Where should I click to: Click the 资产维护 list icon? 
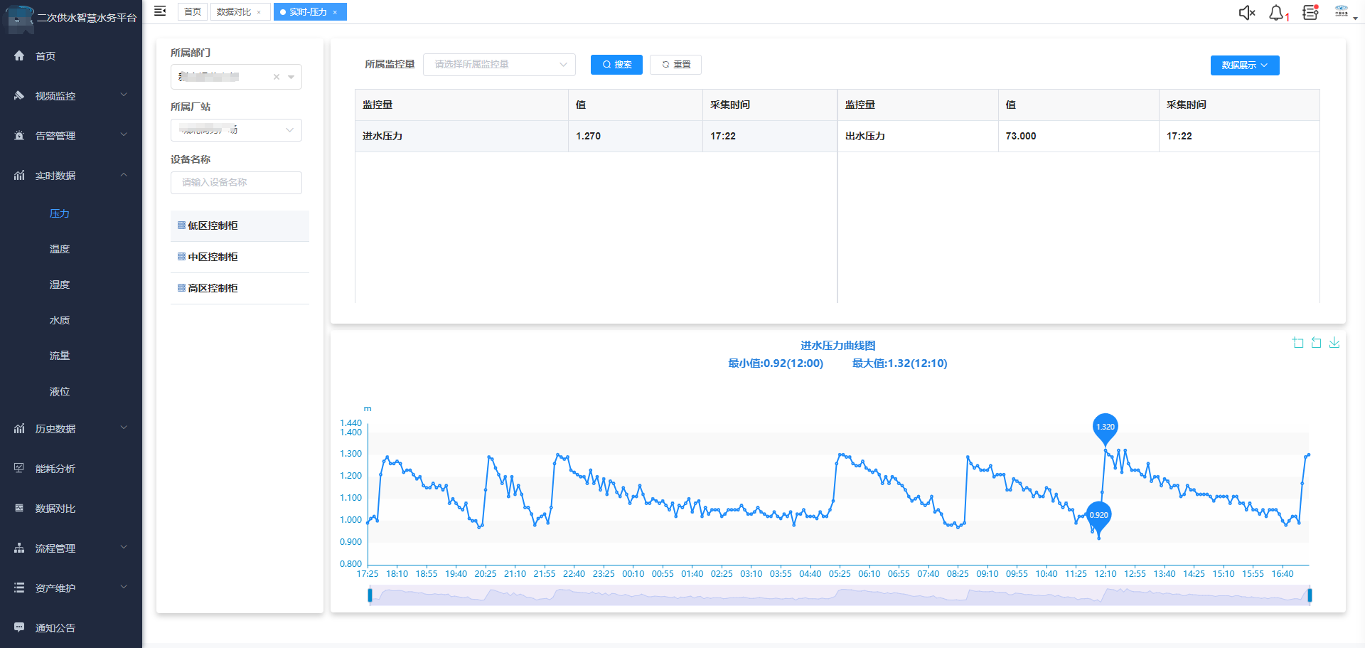coord(19,588)
